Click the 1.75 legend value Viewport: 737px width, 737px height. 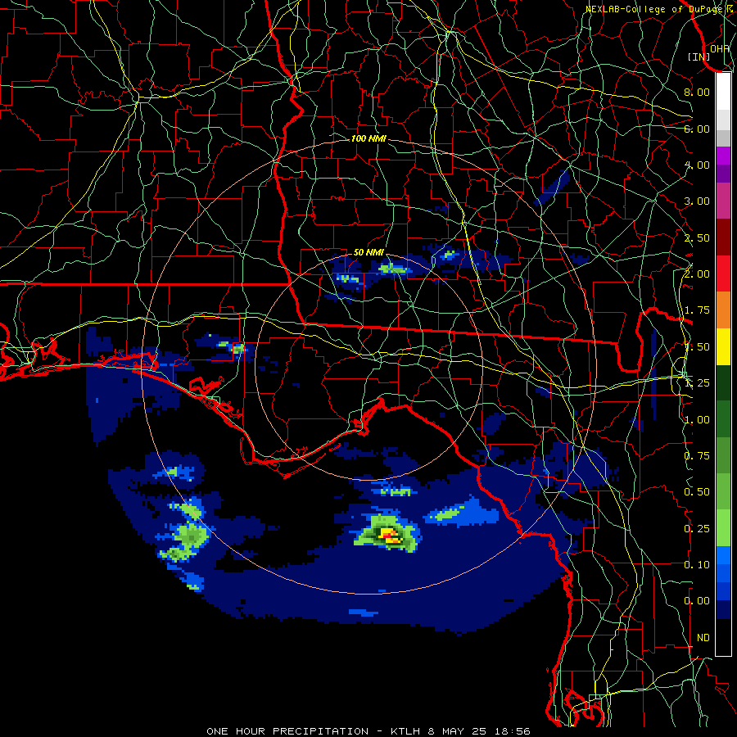pos(697,310)
